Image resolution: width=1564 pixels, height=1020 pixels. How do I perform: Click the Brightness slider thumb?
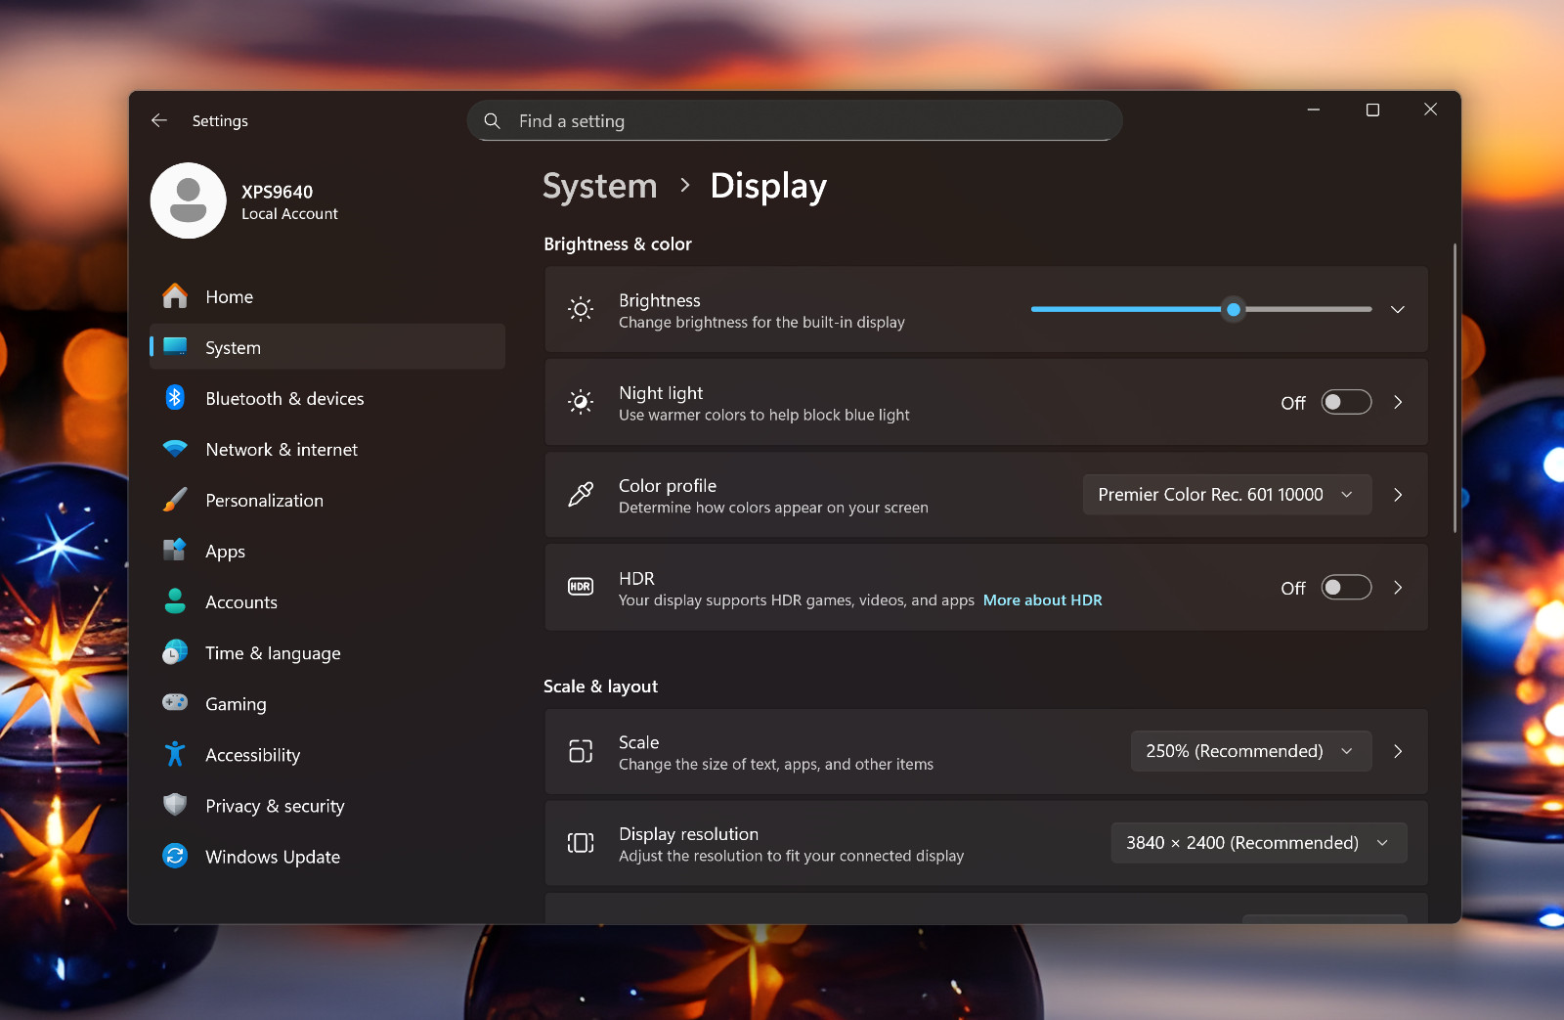(1234, 309)
